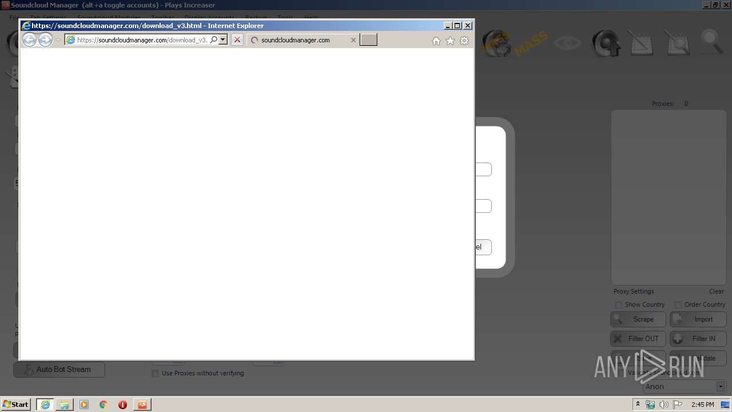This screenshot has width=732, height=412.
Task: Close the soundcloudmanager.com tab
Action: 353,40
